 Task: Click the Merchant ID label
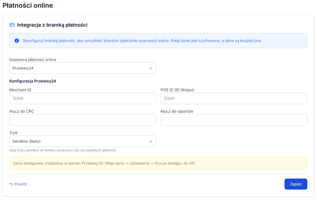20,90
